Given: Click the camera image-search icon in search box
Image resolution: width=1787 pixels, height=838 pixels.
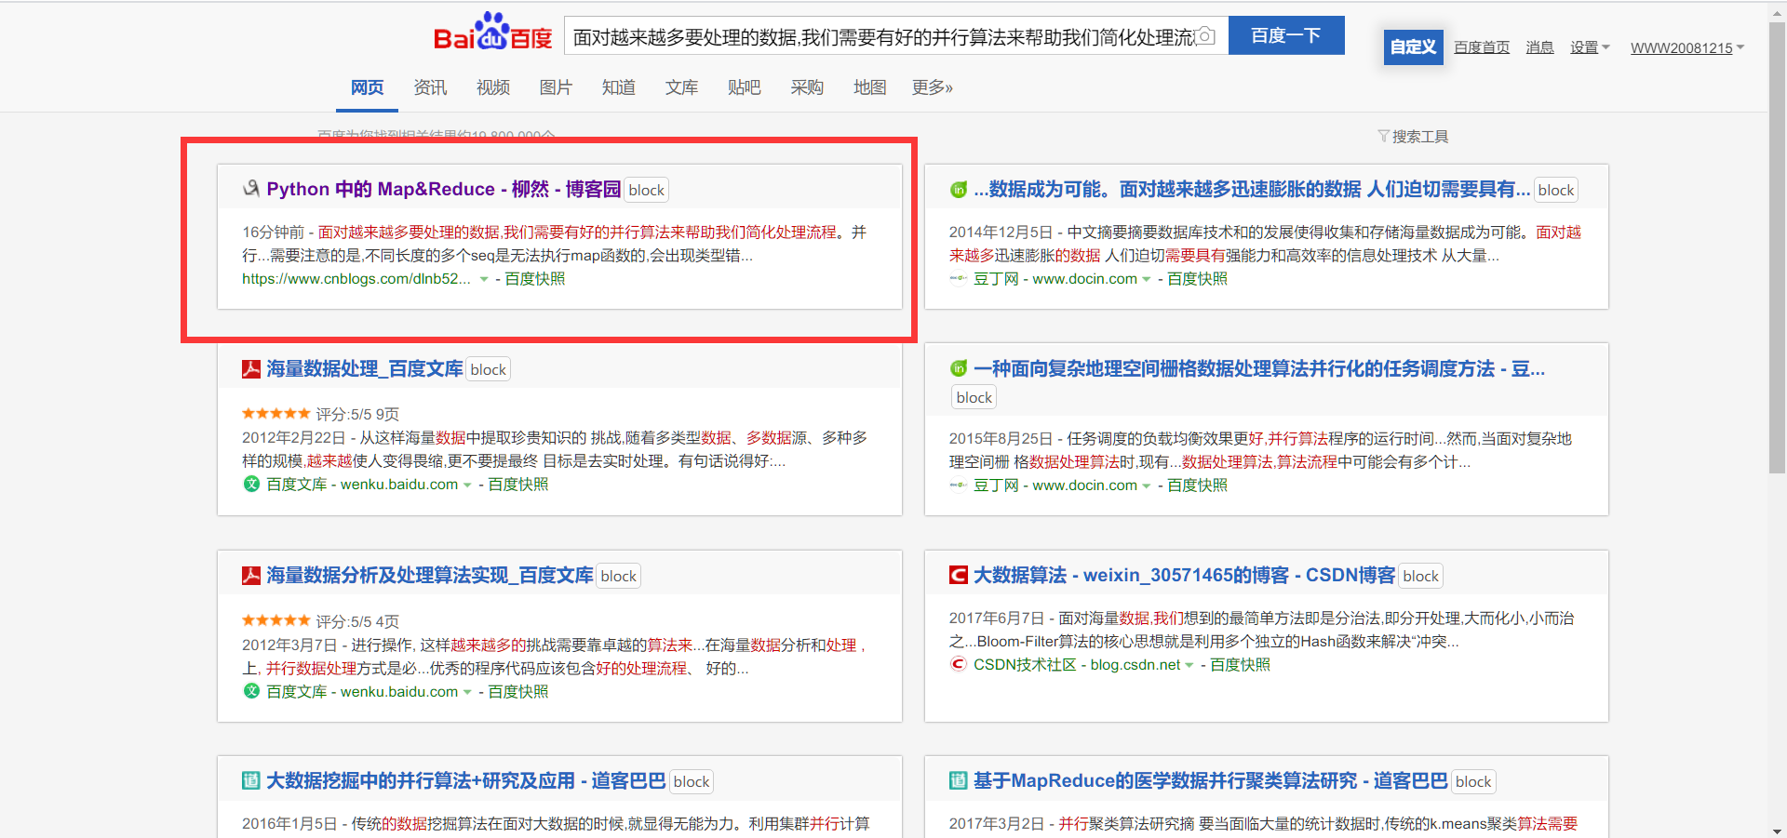Looking at the screenshot, I should pos(1205,36).
